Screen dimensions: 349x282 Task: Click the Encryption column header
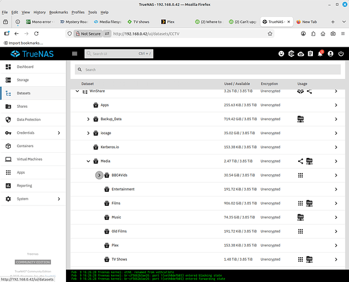point(270,84)
